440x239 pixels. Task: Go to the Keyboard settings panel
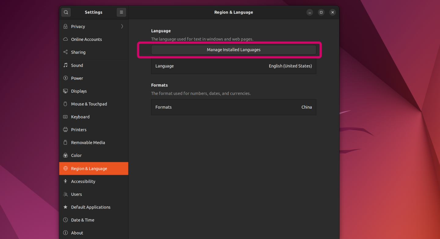80,117
